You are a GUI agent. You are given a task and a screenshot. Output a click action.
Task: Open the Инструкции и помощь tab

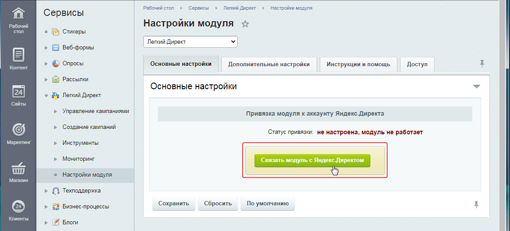pyautogui.click(x=358, y=64)
